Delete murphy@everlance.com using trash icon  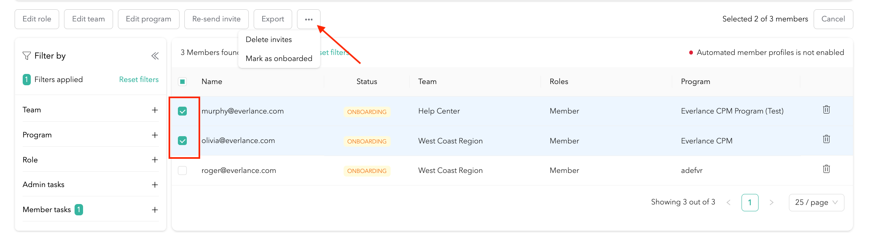(826, 109)
